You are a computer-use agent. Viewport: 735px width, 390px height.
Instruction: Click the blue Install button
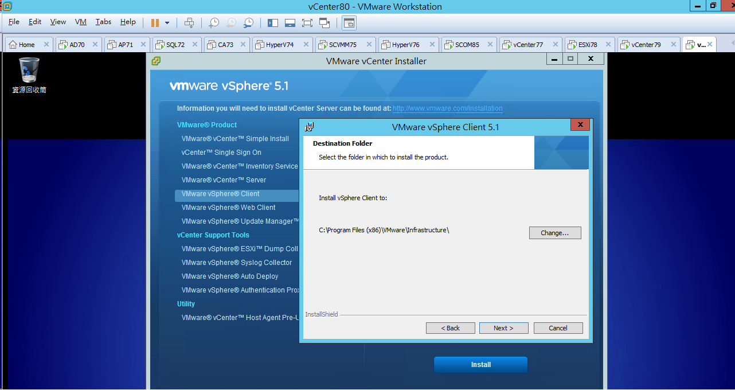coord(480,365)
